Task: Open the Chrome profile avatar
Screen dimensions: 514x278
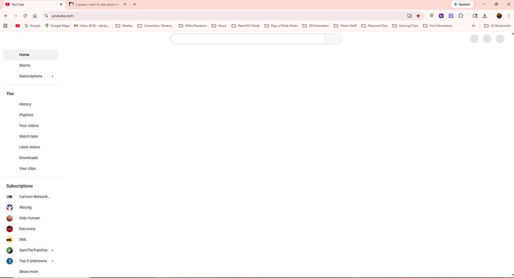Action: pos(499,16)
